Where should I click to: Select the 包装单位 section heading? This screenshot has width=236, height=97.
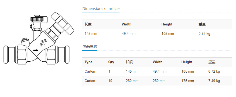90,46
